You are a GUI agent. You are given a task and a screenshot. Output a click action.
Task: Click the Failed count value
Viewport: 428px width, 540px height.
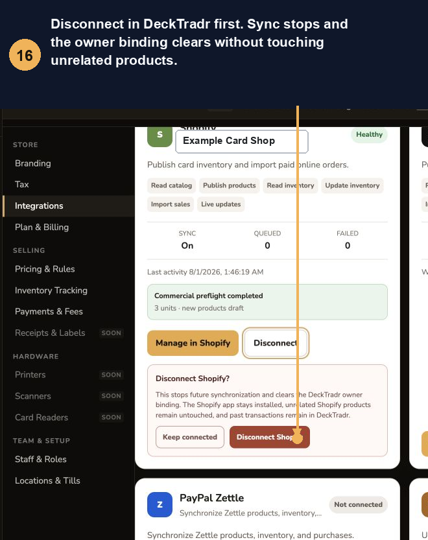point(348,246)
